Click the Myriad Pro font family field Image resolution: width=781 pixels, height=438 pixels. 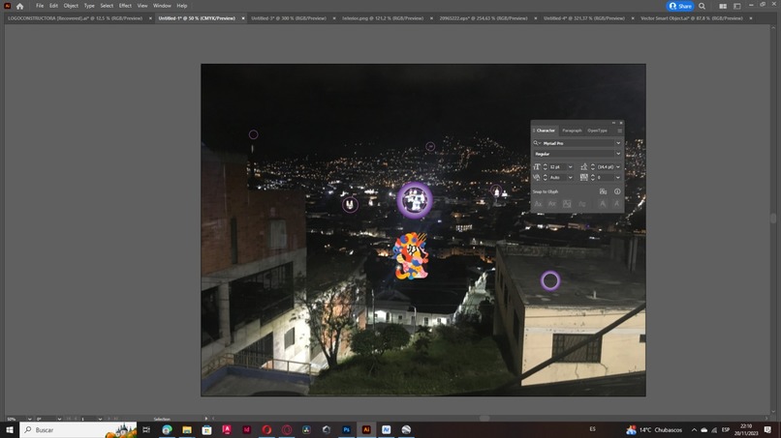coord(578,143)
